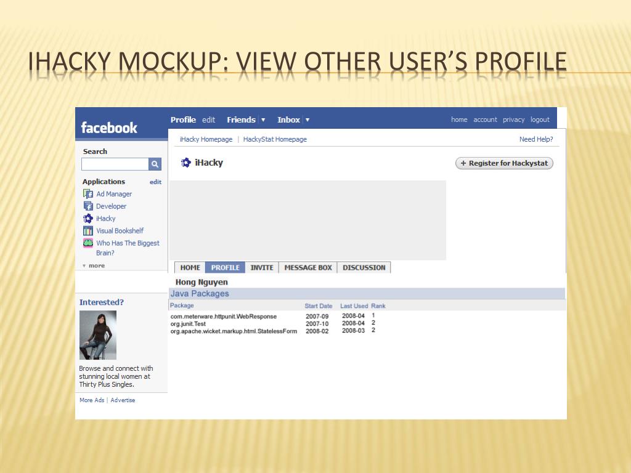Click the facebook logo
This screenshot has height=473, width=631.
coord(109,127)
